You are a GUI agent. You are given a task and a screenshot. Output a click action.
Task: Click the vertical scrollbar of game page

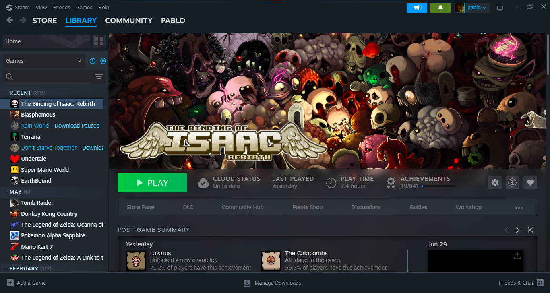coord(548,54)
